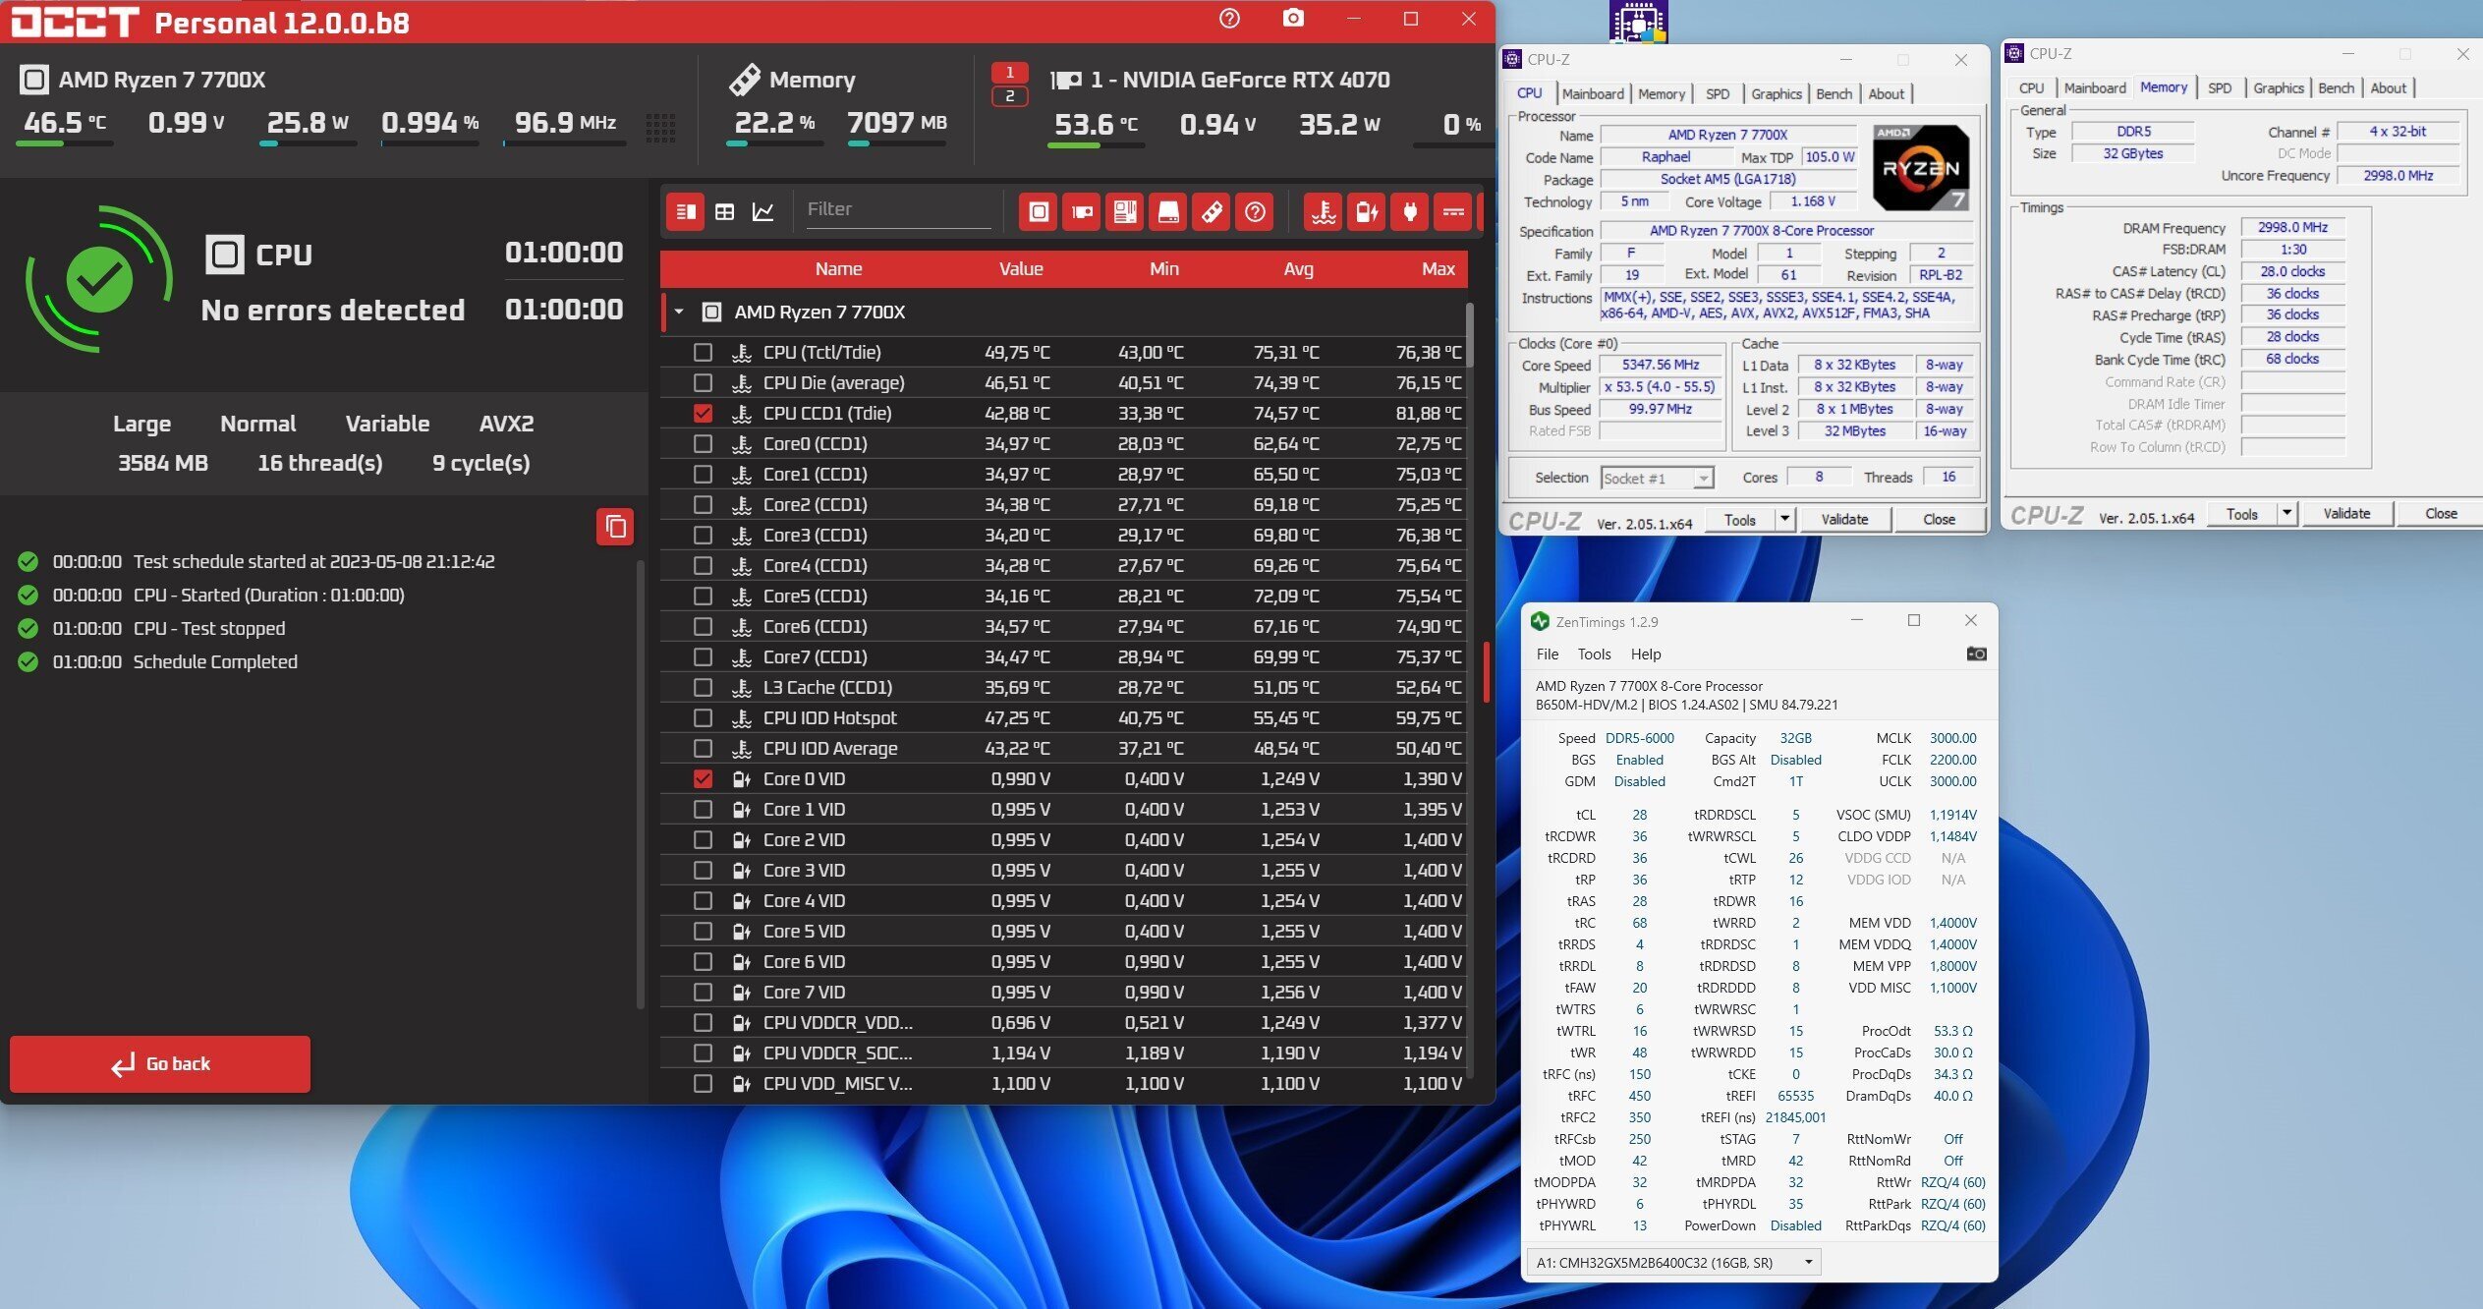
Task: Click the motherboard filter icon
Action: tap(1125, 211)
